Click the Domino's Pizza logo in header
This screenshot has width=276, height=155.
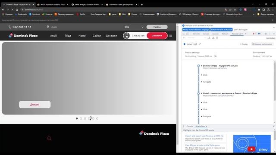23,35
